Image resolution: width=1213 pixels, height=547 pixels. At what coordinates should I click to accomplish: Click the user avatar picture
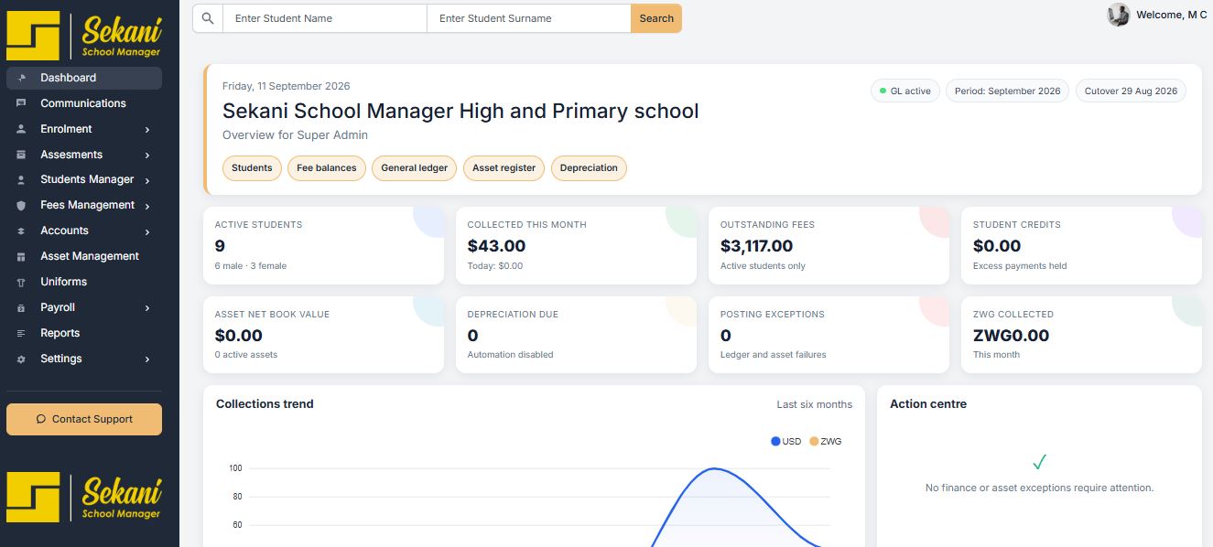click(x=1119, y=15)
